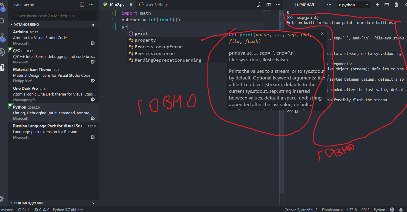Image resolution: width=407 pixels, height=212 pixels.
Task: Change indentation via Пробелов: 4
Action: click(332, 210)
